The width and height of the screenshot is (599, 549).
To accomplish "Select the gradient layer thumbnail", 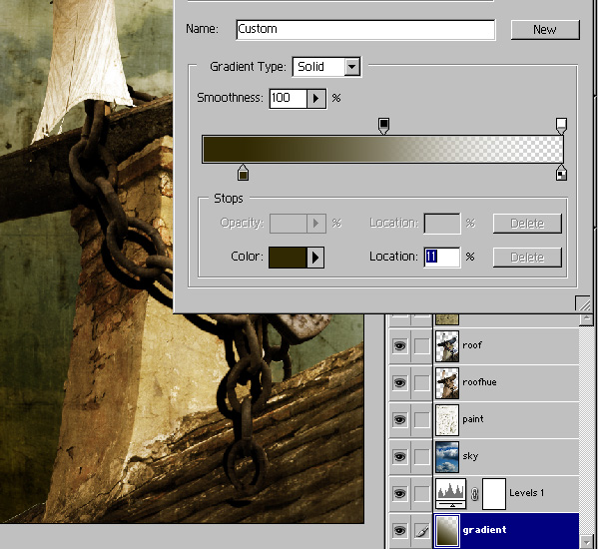I will (x=447, y=531).
